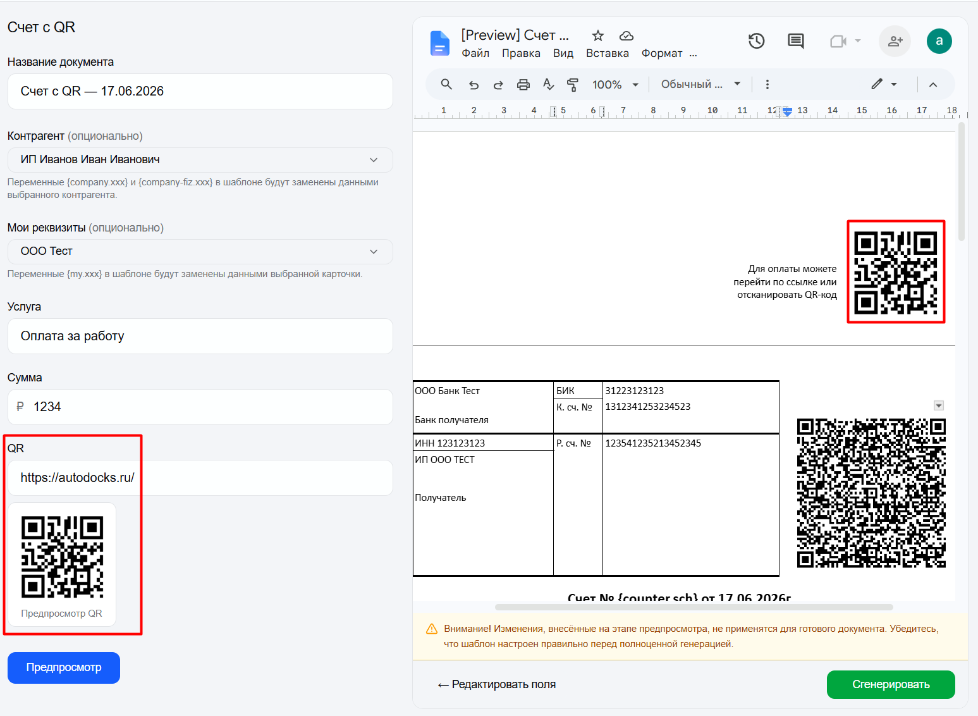Click the Название документа input field
This screenshot has width=978, height=716.
[x=200, y=91]
